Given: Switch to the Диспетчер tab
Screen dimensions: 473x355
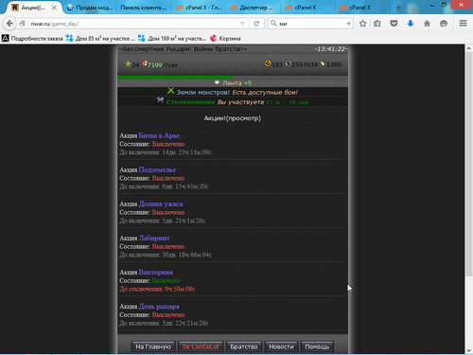Looking at the screenshot, I should pos(253,8).
